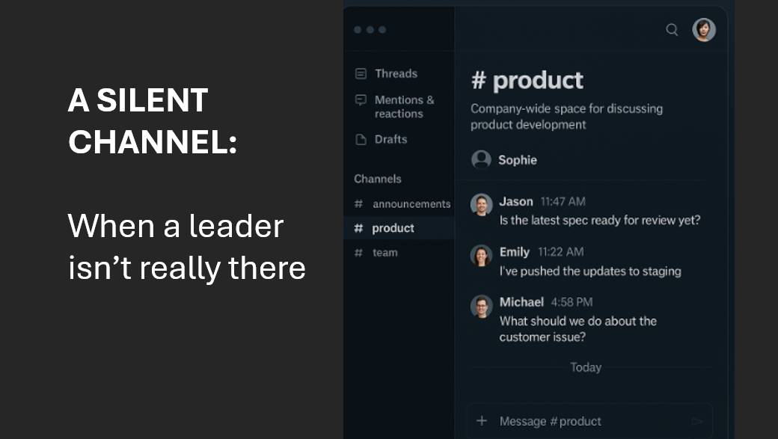Open the # product channel title
Image resolution: width=778 pixels, height=439 pixels.
(x=527, y=80)
